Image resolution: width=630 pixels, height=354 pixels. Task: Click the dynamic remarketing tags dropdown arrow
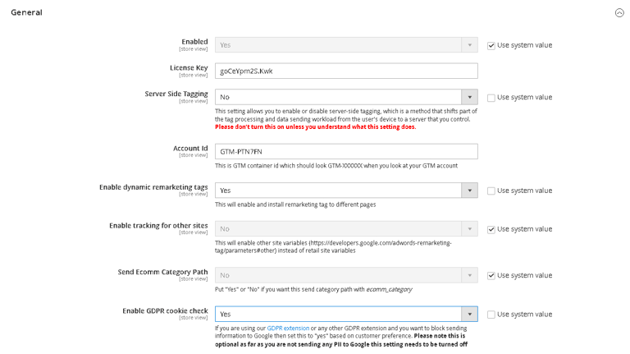pyautogui.click(x=469, y=191)
